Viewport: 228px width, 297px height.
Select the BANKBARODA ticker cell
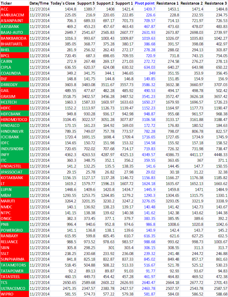pos(14,38)
